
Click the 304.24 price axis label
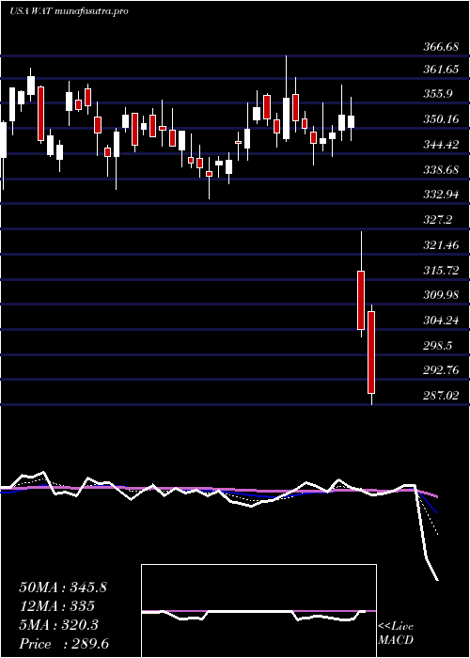(440, 321)
